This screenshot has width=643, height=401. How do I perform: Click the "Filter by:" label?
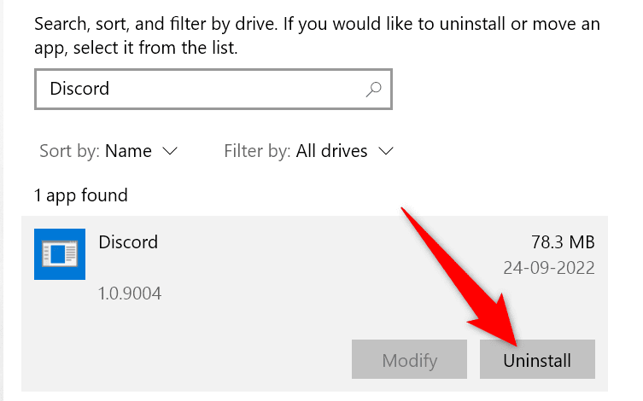click(x=257, y=151)
